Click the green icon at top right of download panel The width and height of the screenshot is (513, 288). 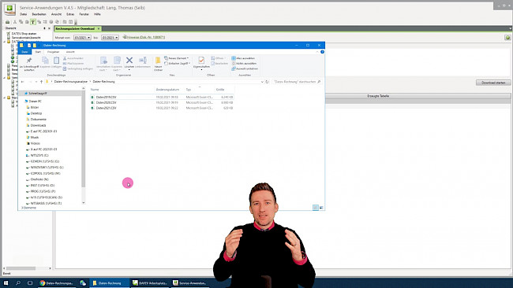507,38
